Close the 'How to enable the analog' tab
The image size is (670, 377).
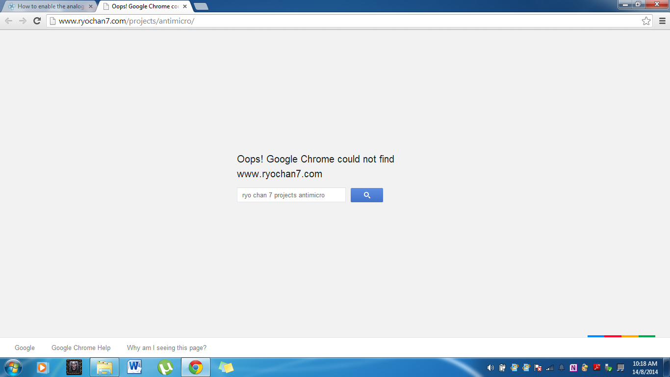coord(90,6)
